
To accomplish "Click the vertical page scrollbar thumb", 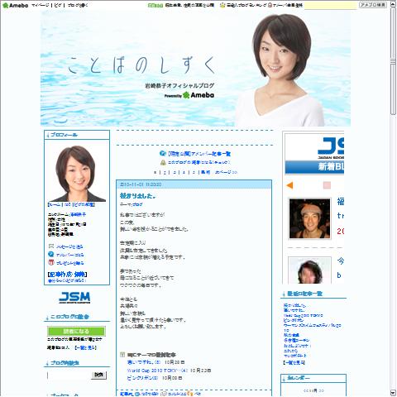I will tap(393, 60).
